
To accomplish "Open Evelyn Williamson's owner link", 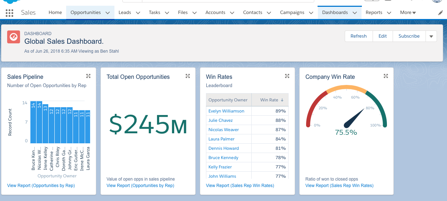I will click(x=226, y=111).
